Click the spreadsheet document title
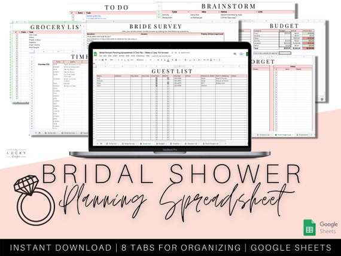 tap(134, 53)
